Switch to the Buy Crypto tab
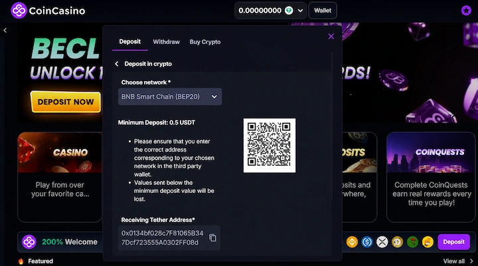Screen dimensions: 478x266 (205, 42)
